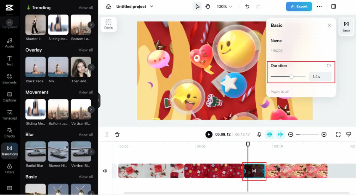Adjust the Duration slider handle
Screen dimensions: 356x195
pyautogui.click(x=291, y=76)
